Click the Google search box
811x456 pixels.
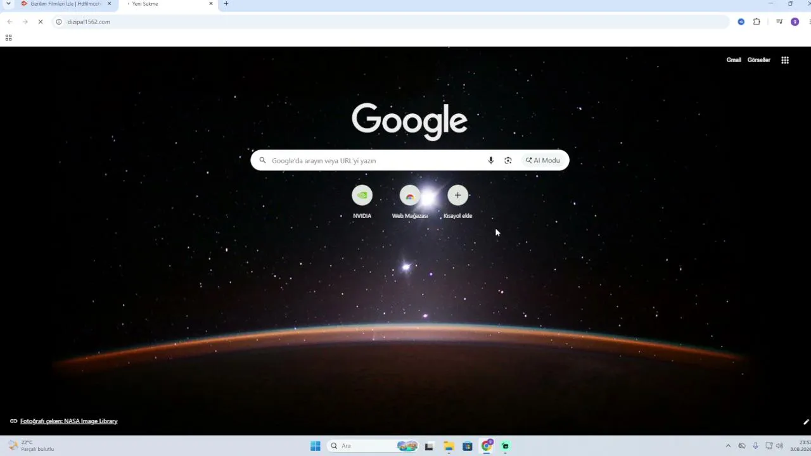point(410,160)
